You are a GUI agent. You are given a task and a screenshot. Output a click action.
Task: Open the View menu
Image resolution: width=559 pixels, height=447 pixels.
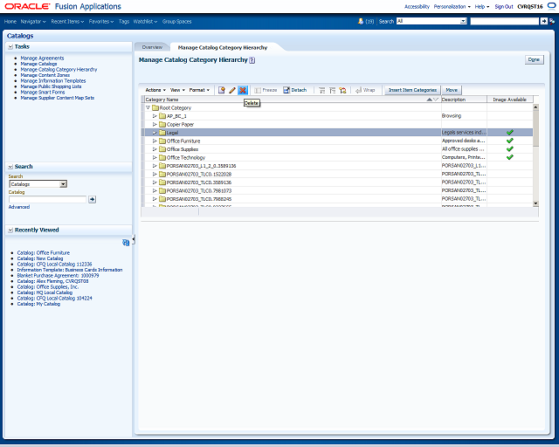(x=177, y=90)
